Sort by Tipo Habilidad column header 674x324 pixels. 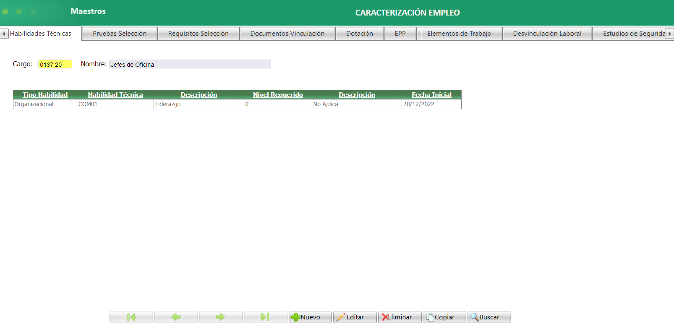(45, 95)
